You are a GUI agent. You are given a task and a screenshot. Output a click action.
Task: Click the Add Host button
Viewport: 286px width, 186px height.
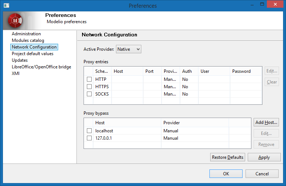[x=266, y=122]
